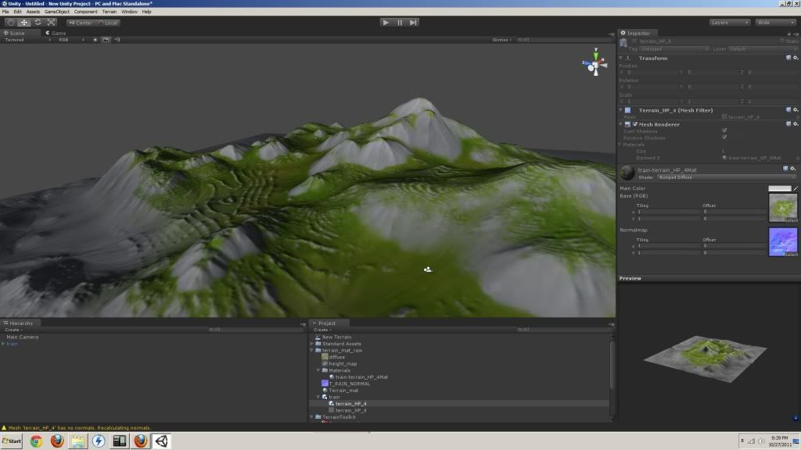This screenshot has width=801, height=450.
Task: Open Gizmos dropdown in Scene view
Action: coord(502,40)
